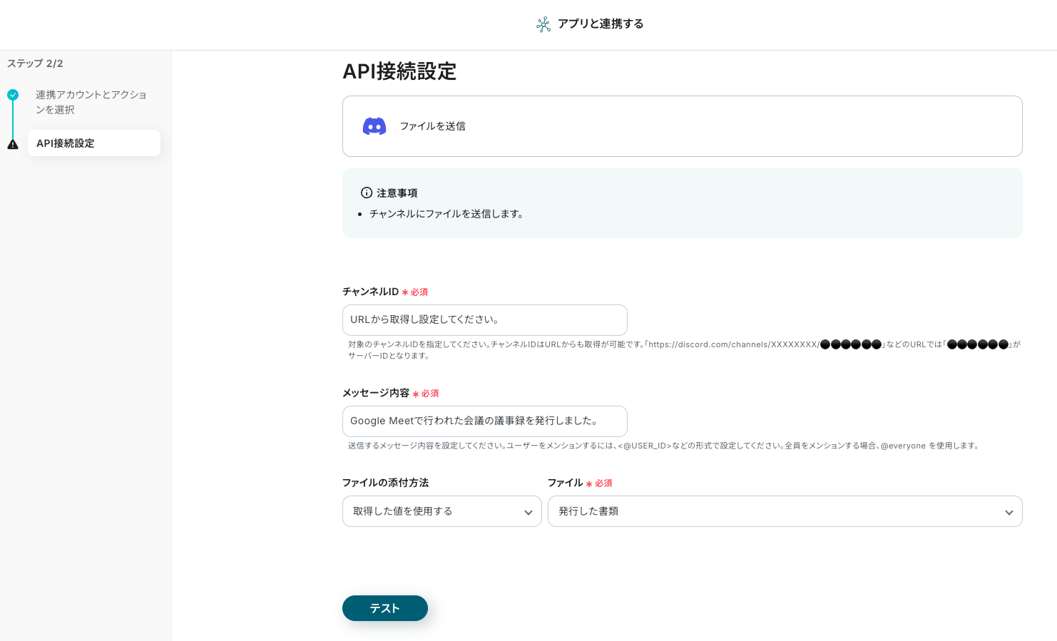Image resolution: width=1057 pixels, height=641 pixels.
Task: Click the ファイルを送信 action label
Action: (x=432, y=126)
